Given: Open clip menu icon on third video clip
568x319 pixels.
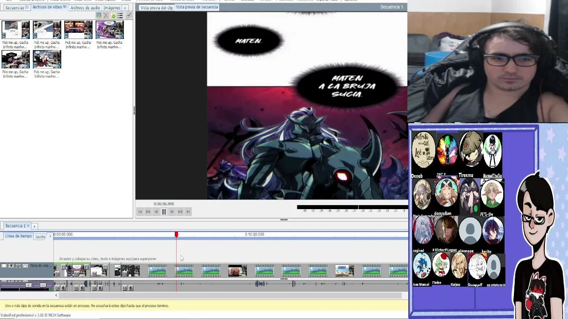Looking at the screenshot, I should (x=105, y=267).
